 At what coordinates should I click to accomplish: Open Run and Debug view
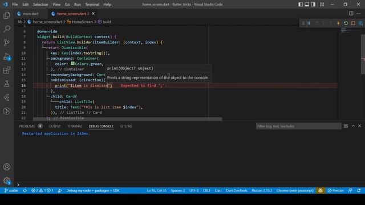(x=7, y=57)
